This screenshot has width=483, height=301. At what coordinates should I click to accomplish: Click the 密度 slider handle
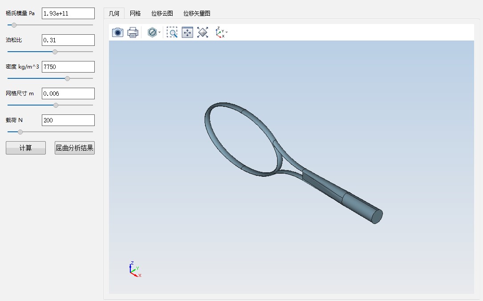pos(67,79)
